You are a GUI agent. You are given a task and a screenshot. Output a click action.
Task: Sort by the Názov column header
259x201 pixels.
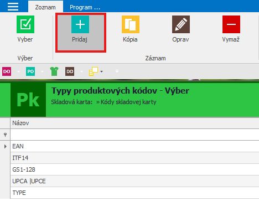134,123
